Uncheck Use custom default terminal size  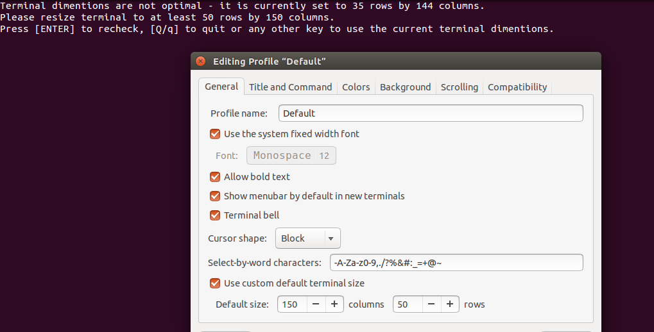coord(216,283)
